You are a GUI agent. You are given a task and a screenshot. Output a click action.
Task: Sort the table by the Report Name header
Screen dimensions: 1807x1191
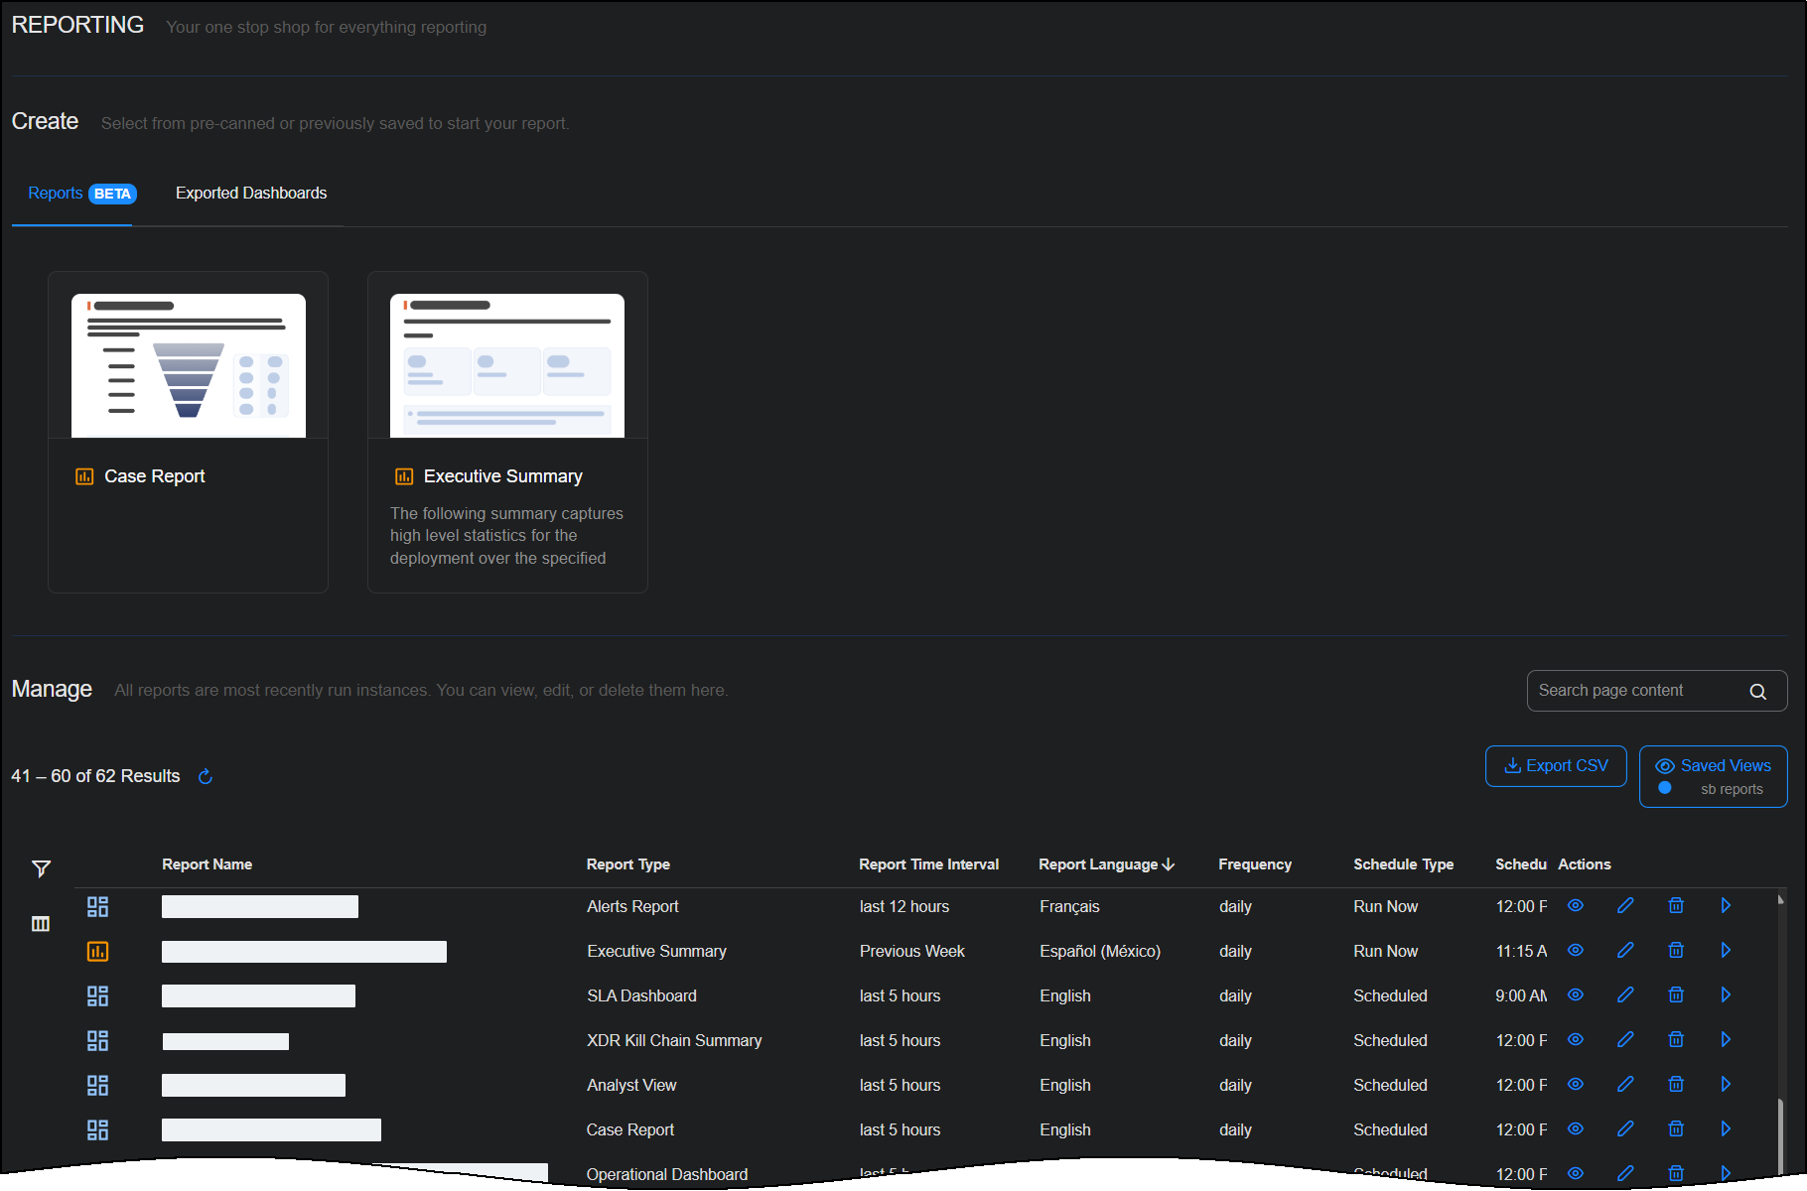point(207,863)
